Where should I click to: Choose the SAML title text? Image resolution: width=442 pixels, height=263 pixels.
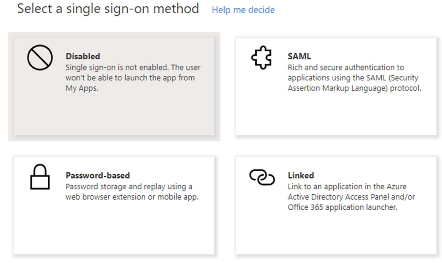(x=299, y=56)
